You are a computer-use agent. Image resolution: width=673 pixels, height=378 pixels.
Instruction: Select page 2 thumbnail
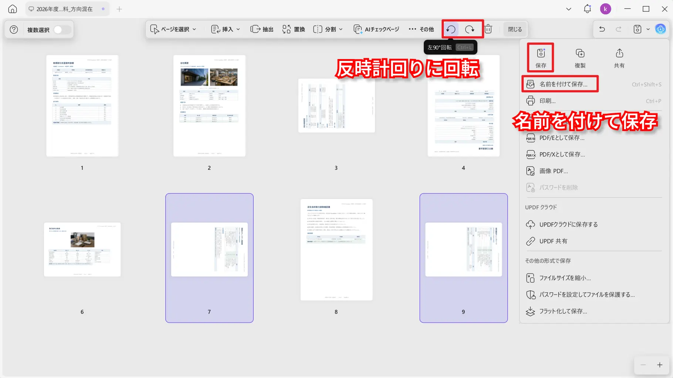(209, 106)
